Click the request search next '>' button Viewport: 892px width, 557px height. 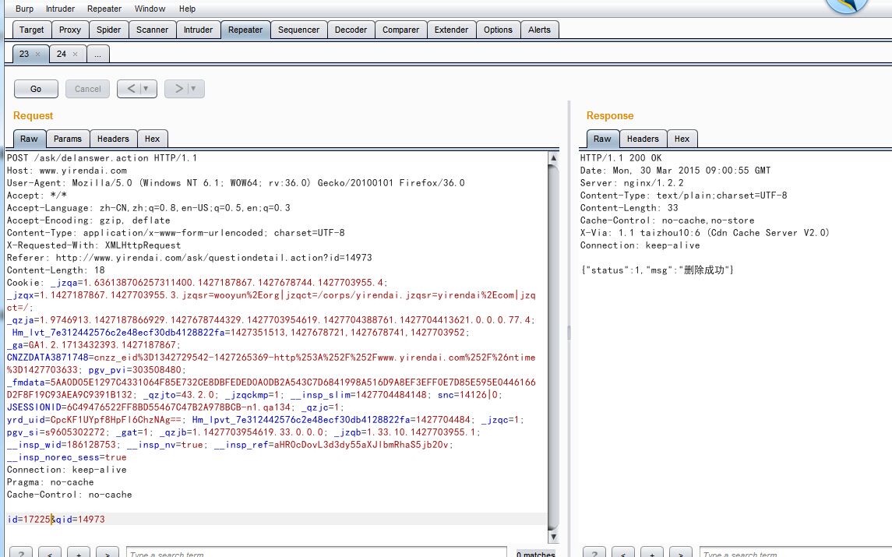[108, 554]
